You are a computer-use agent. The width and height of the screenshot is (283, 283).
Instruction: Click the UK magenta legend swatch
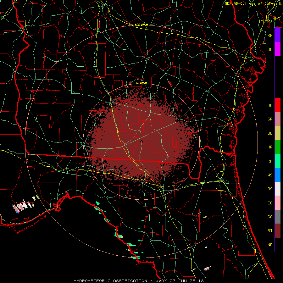point(278,49)
